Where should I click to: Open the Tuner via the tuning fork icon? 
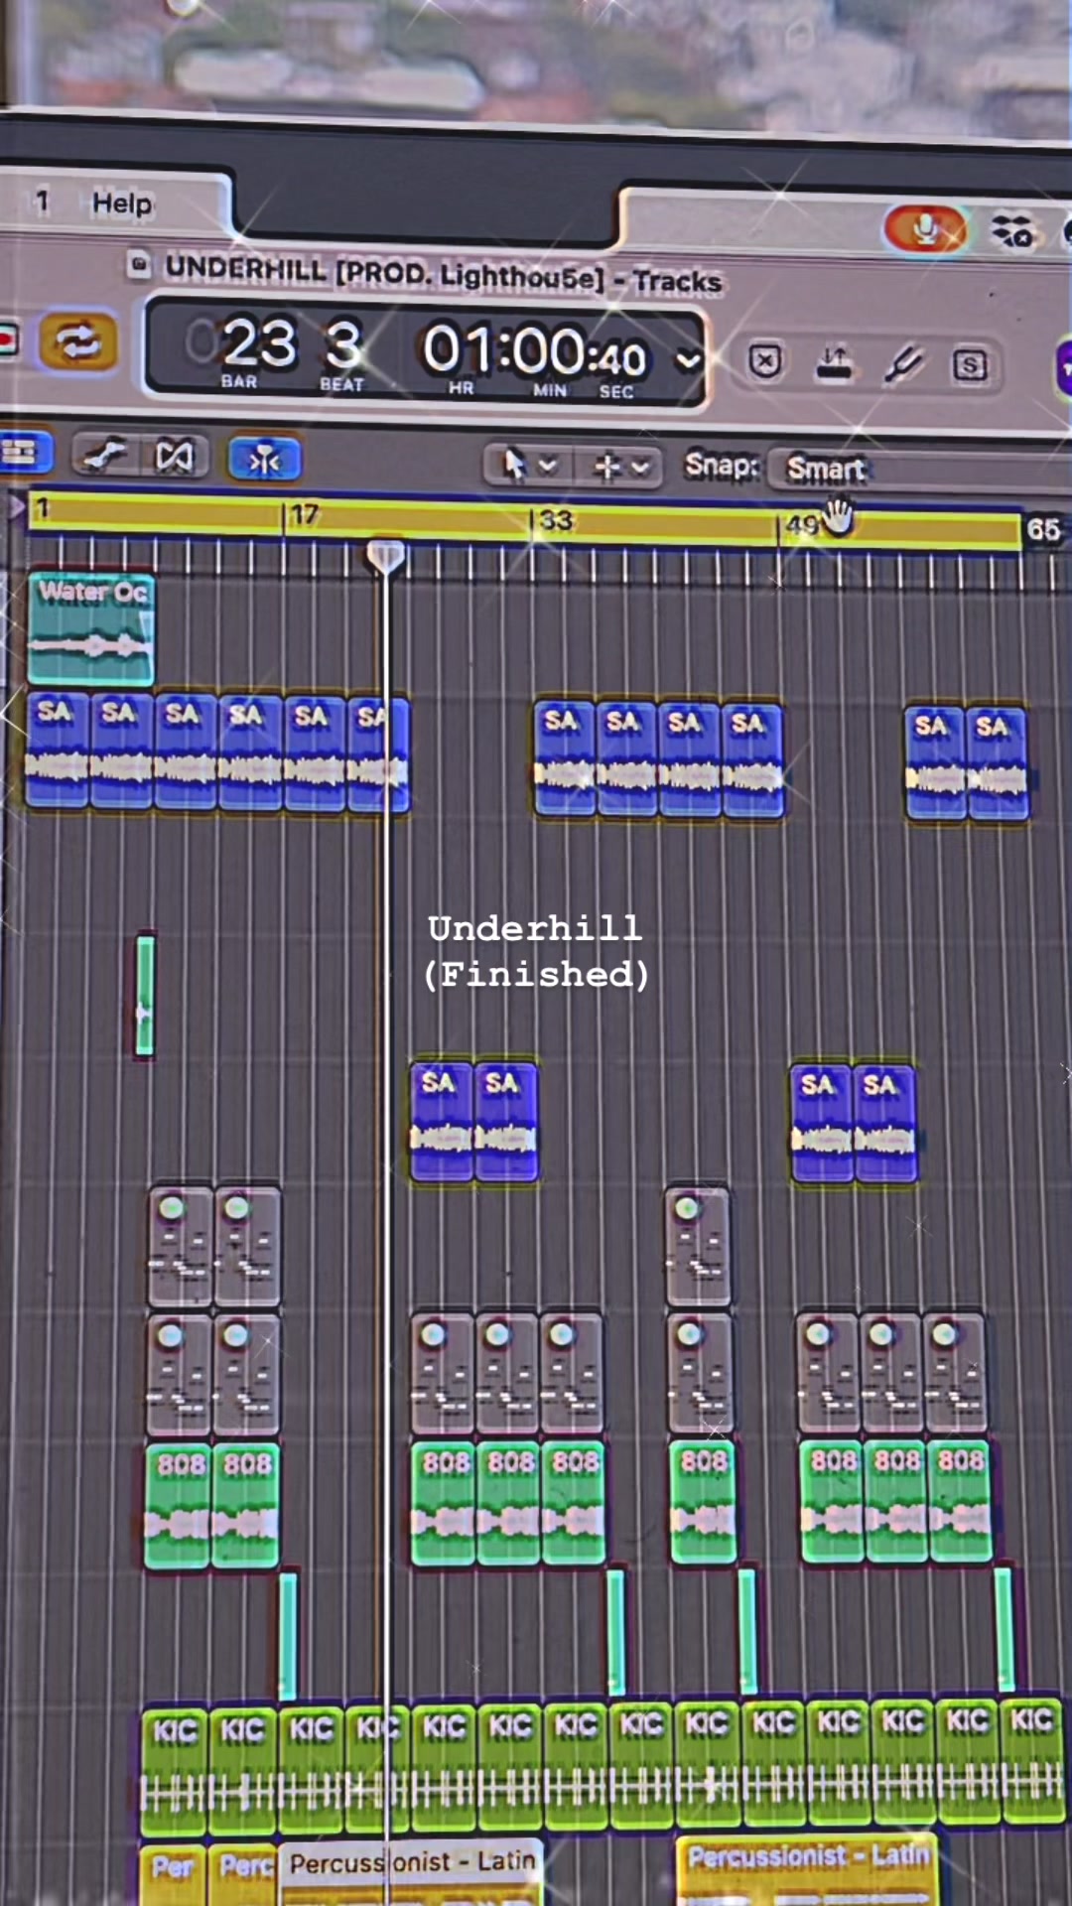coord(903,364)
